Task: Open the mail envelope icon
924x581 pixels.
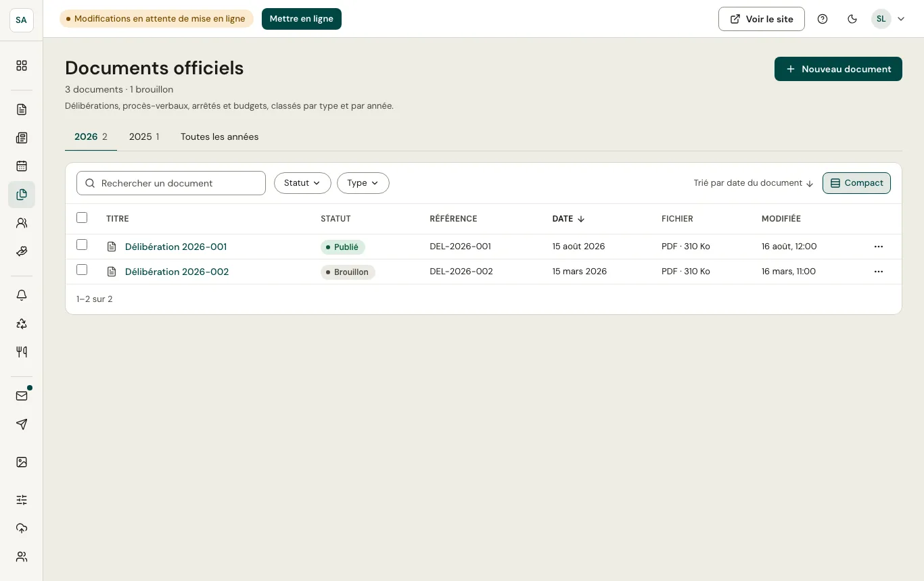Action: (22, 396)
